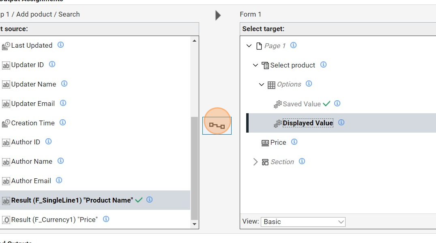Image resolution: width=436 pixels, height=243 pixels.
Task: Open info icon beside Price target
Action: 294,142
